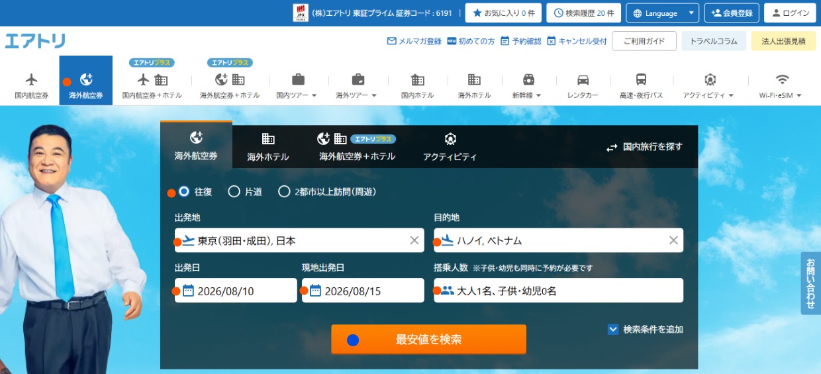This screenshot has width=821, height=374.
Task: Switch to 海外航空券 search tab
Action: click(x=196, y=146)
